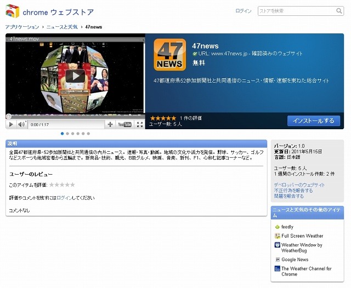Click the コメントなし text
Image resolution: width=351 pixels, height=288 pixels.
[x=19, y=210]
